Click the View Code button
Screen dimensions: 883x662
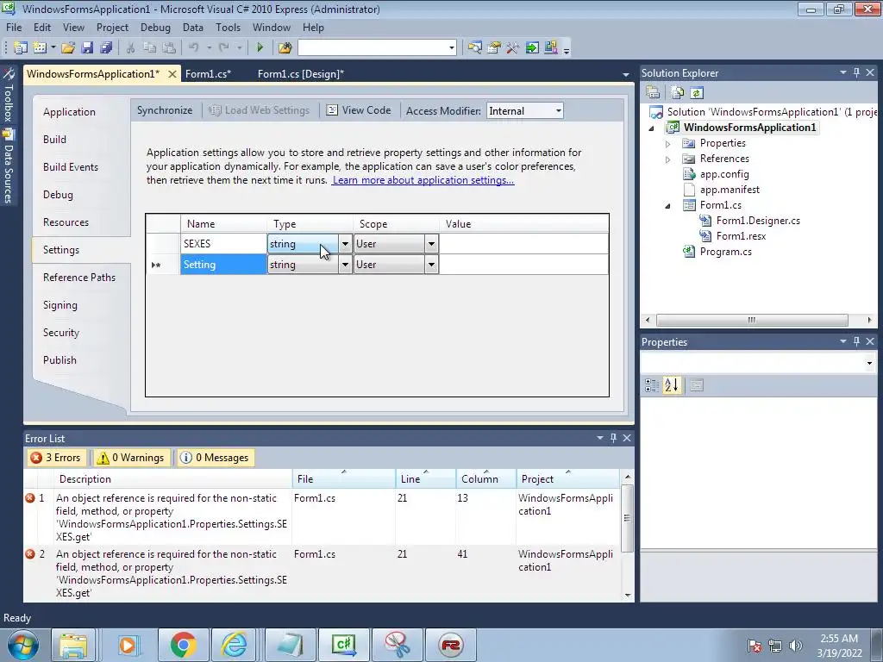pos(359,110)
